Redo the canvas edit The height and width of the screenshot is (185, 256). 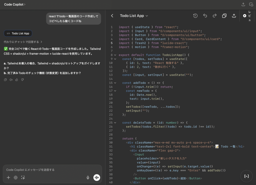click(214, 16)
